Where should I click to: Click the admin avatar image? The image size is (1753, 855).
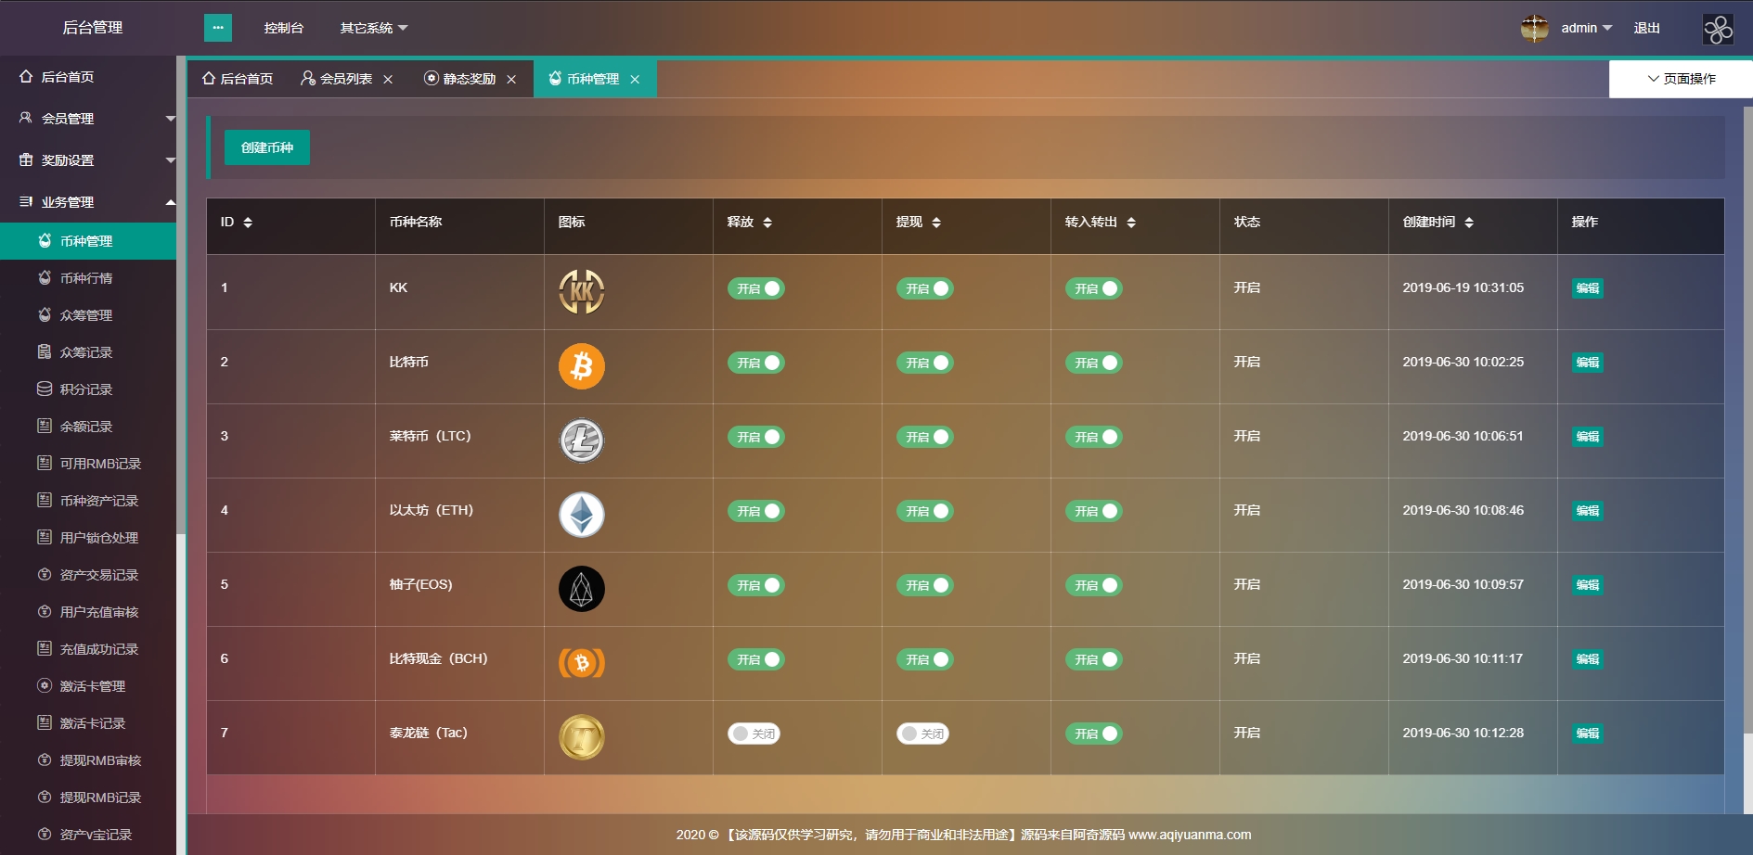tap(1535, 28)
